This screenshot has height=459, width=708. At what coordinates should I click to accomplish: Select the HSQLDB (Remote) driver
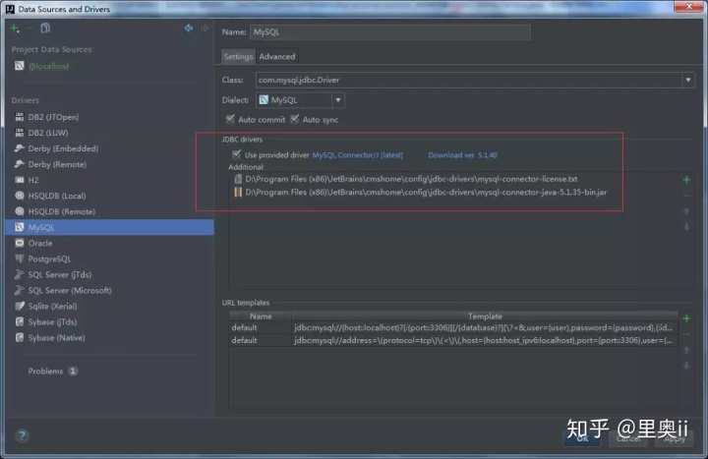click(x=61, y=211)
